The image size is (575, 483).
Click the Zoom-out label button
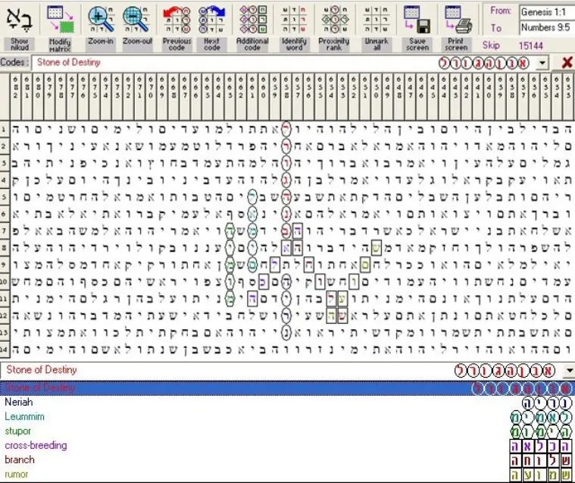[x=137, y=41]
